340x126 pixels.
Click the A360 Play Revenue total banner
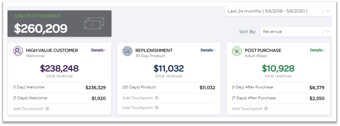pyautogui.click(x=59, y=24)
